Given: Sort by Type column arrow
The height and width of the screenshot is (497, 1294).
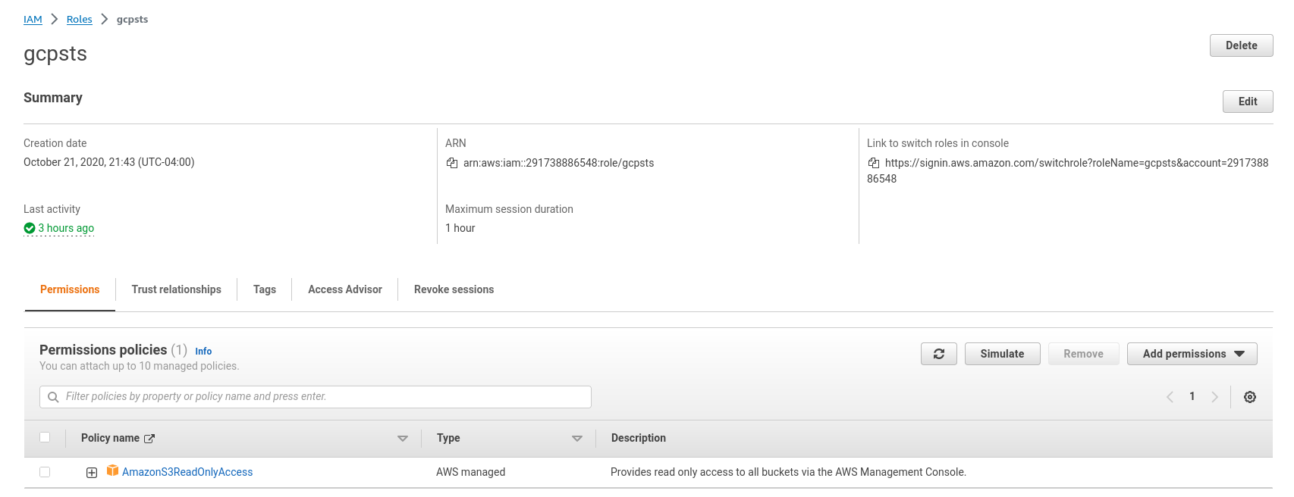Looking at the screenshot, I should 577,439.
